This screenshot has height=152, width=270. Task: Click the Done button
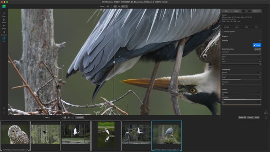pos(257,117)
